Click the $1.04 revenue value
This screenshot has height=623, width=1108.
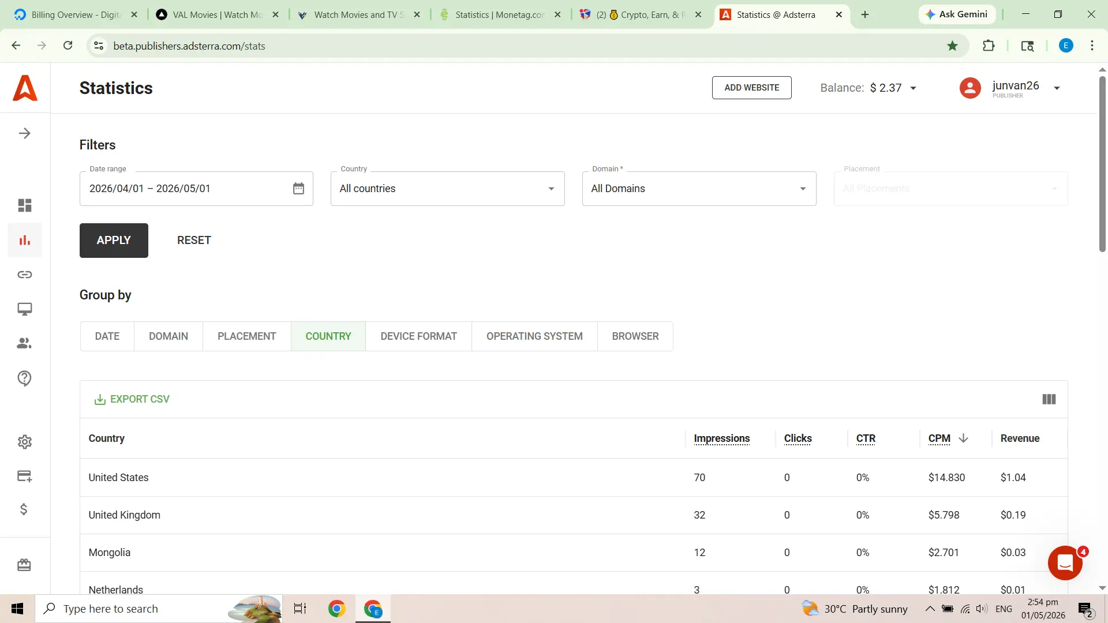1013,478
